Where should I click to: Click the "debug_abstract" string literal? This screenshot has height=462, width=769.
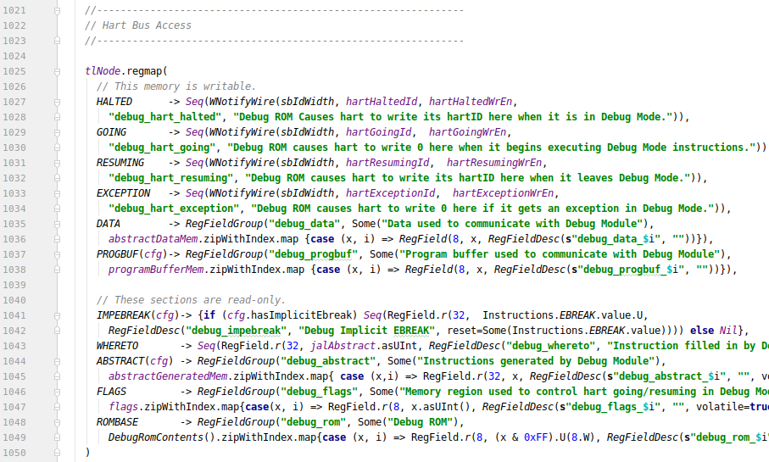coord(328,360)
